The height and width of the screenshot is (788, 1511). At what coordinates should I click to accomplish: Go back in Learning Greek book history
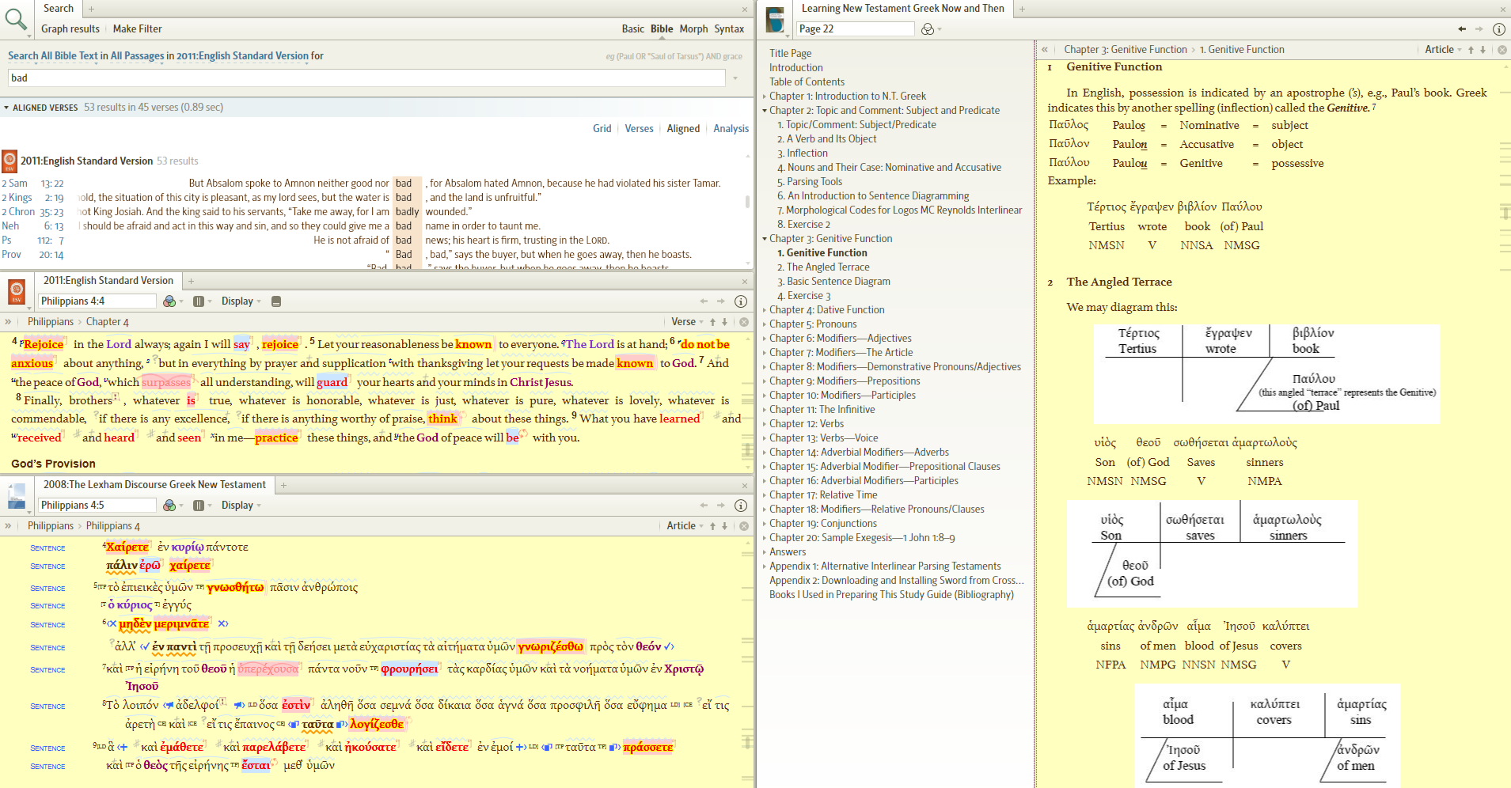pyautogui.click(x=1462, y=29)
